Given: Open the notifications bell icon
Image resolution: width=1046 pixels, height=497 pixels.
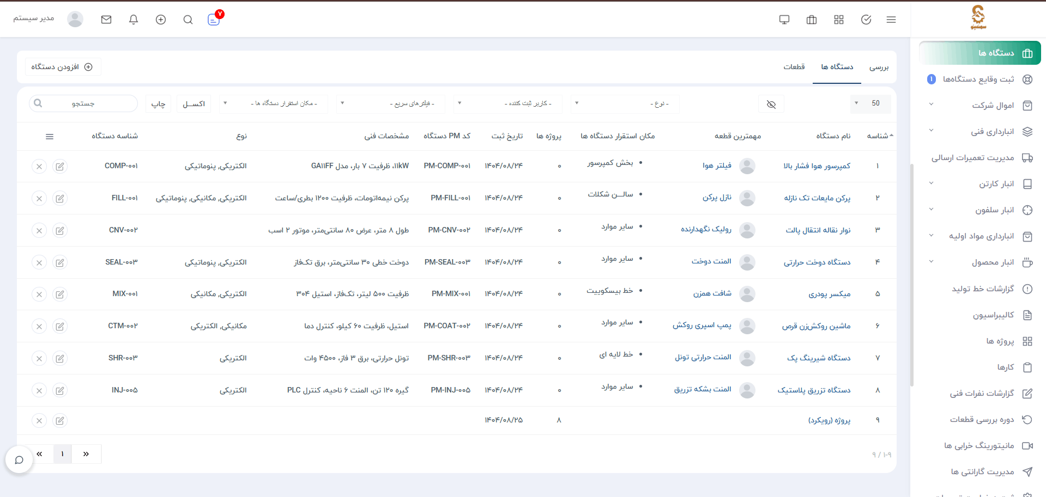Looking at the screenshot, I should [134, 20].
